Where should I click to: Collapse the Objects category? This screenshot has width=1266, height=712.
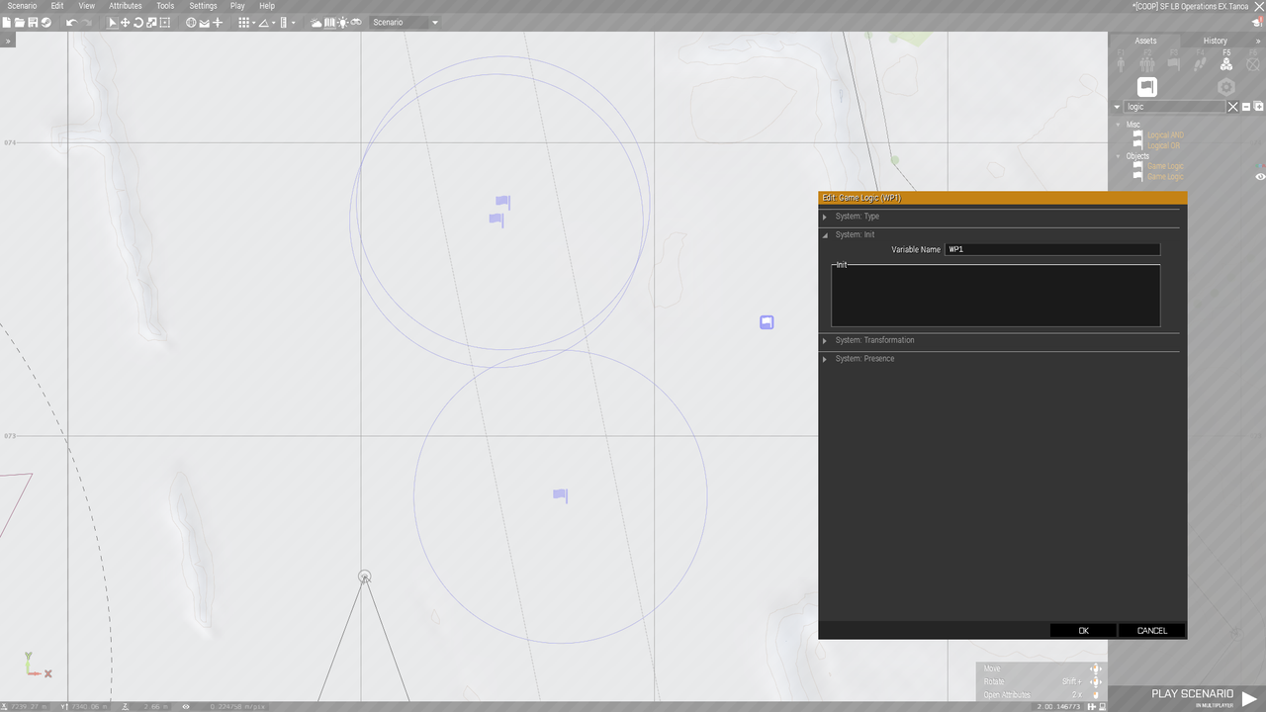click(x=1118, y=156)
